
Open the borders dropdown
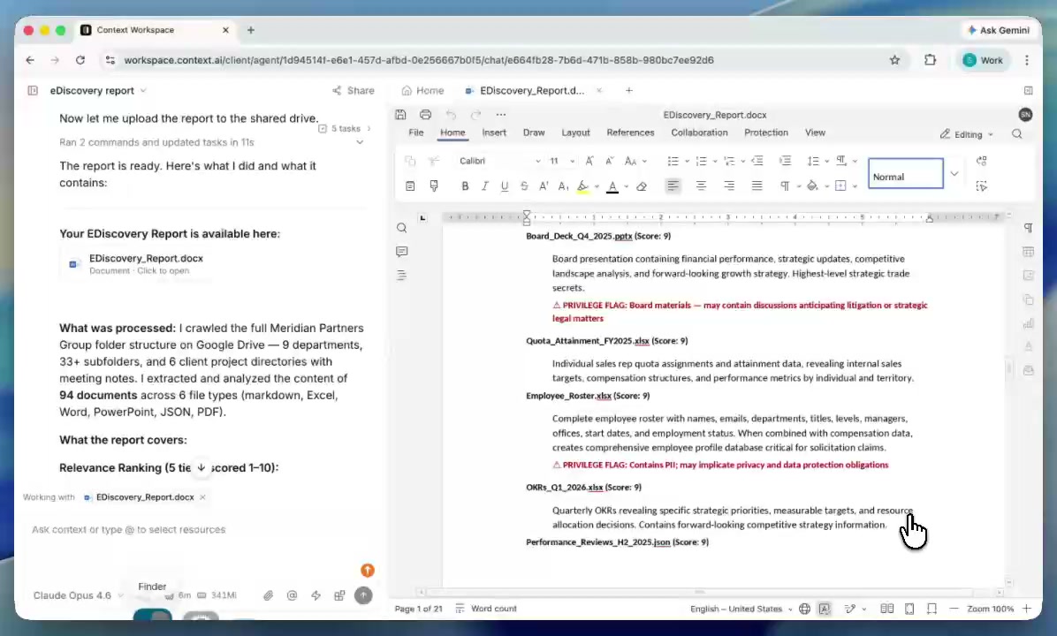[x=855, y=186]
